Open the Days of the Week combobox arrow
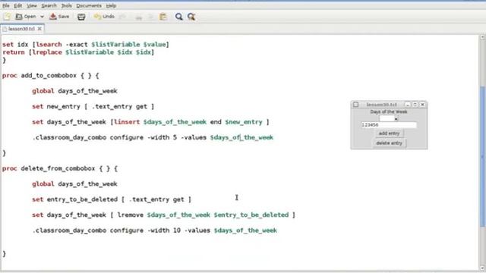The width and height of the screenshot is (486, 273). point(396,118)
